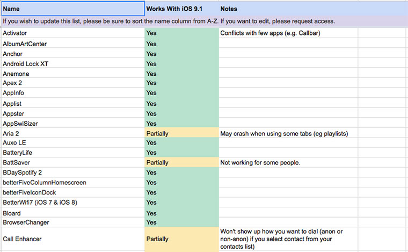408x252 pixels.
Task: Select the Yes cell in Activator row
Action: click(x=181, y=33)
